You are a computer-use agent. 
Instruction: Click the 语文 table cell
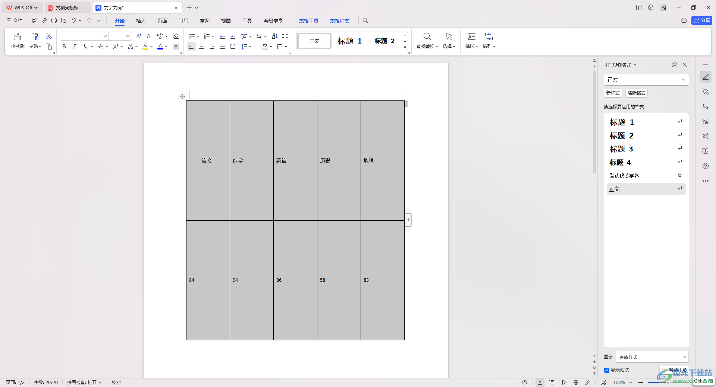(x=208, y=160)
